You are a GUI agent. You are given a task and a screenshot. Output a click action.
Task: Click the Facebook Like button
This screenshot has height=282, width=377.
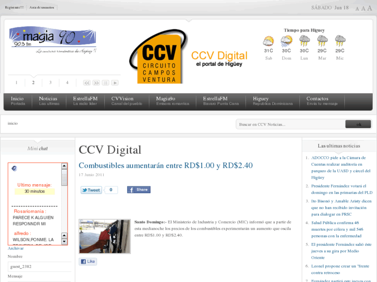pyautogui.click(x=88, y=261)
